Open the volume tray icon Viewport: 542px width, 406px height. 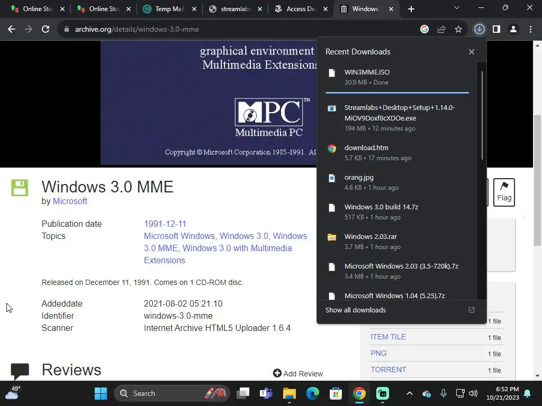pyautogui.click(x=473, y=393)
